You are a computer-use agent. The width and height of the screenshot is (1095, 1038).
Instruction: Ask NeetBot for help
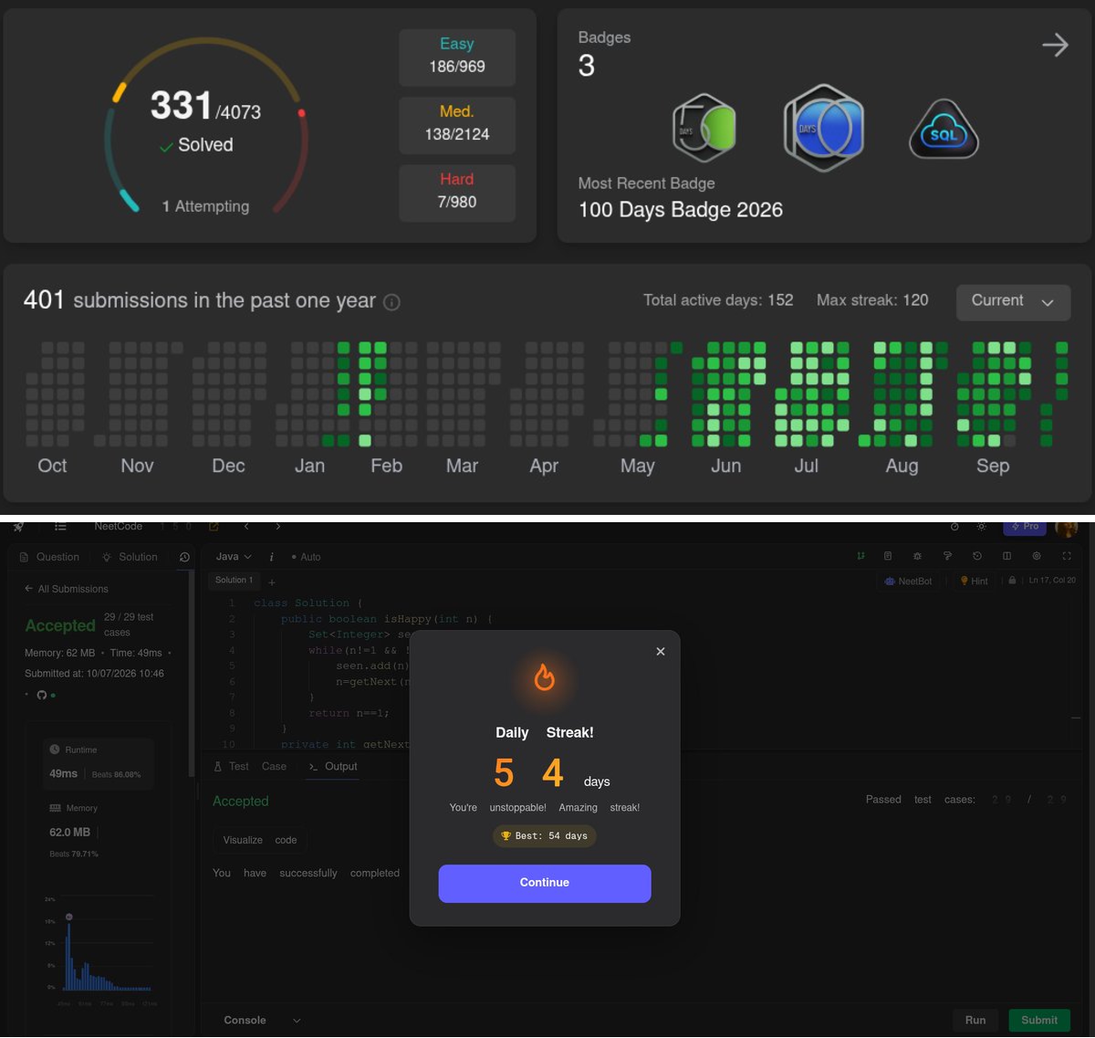point(909,581)
